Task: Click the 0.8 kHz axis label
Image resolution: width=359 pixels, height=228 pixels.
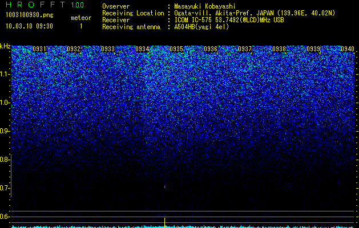Action: [4, 160]
